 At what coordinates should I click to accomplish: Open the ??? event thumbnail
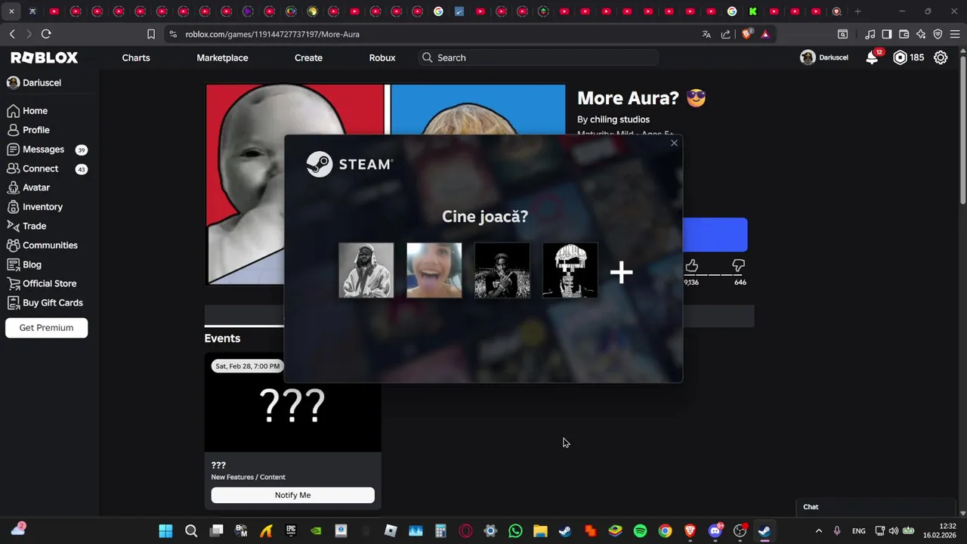pos(292,402)
